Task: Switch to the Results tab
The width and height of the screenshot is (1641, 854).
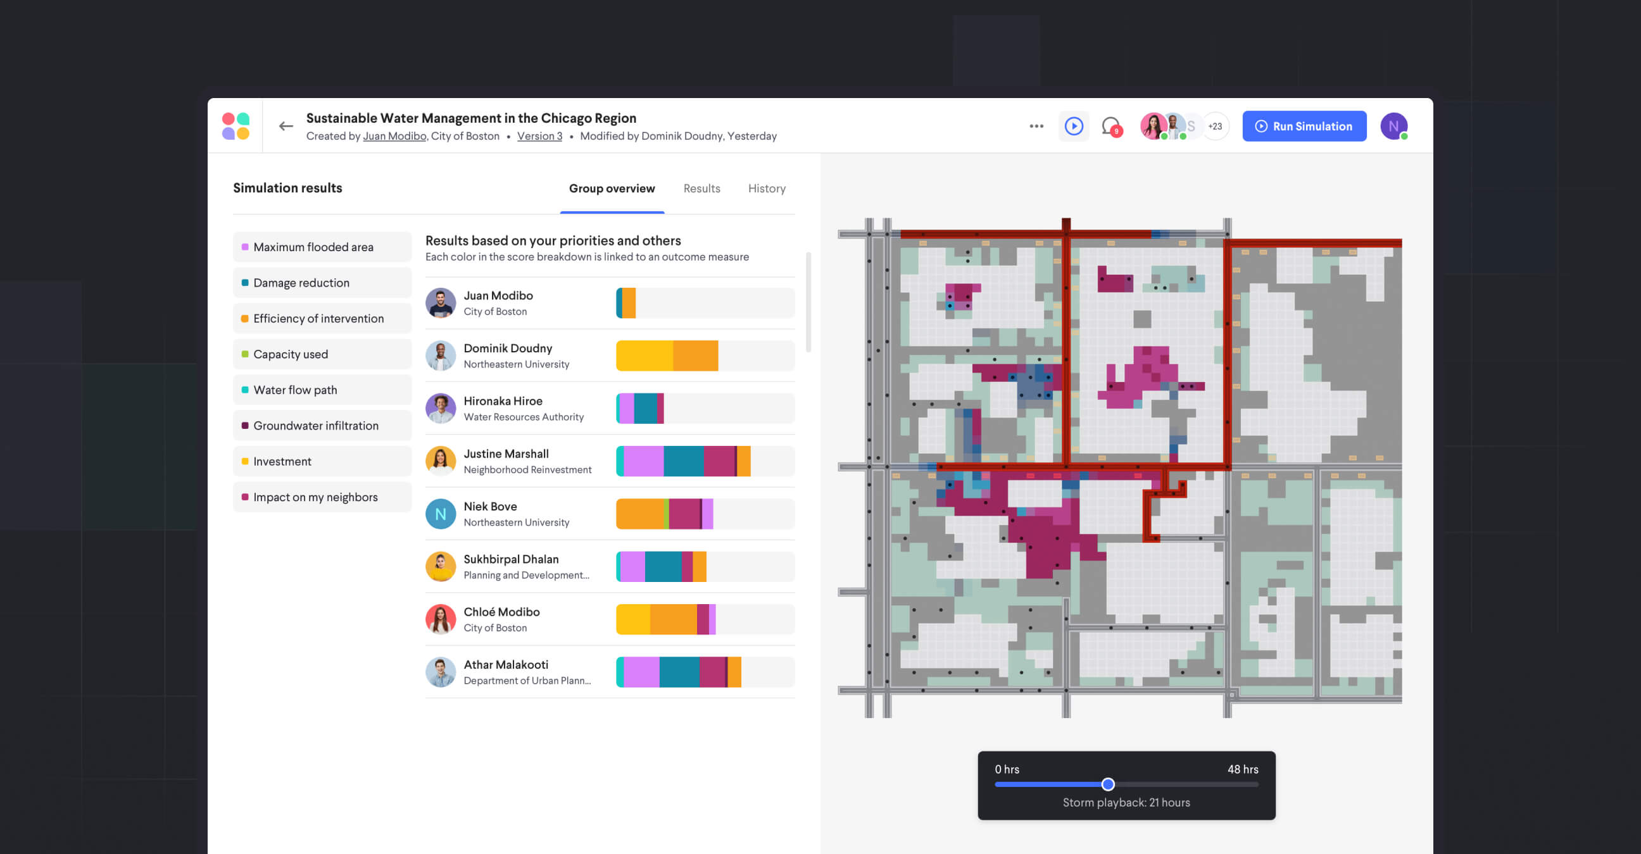Action: click(x=701, y=189)
